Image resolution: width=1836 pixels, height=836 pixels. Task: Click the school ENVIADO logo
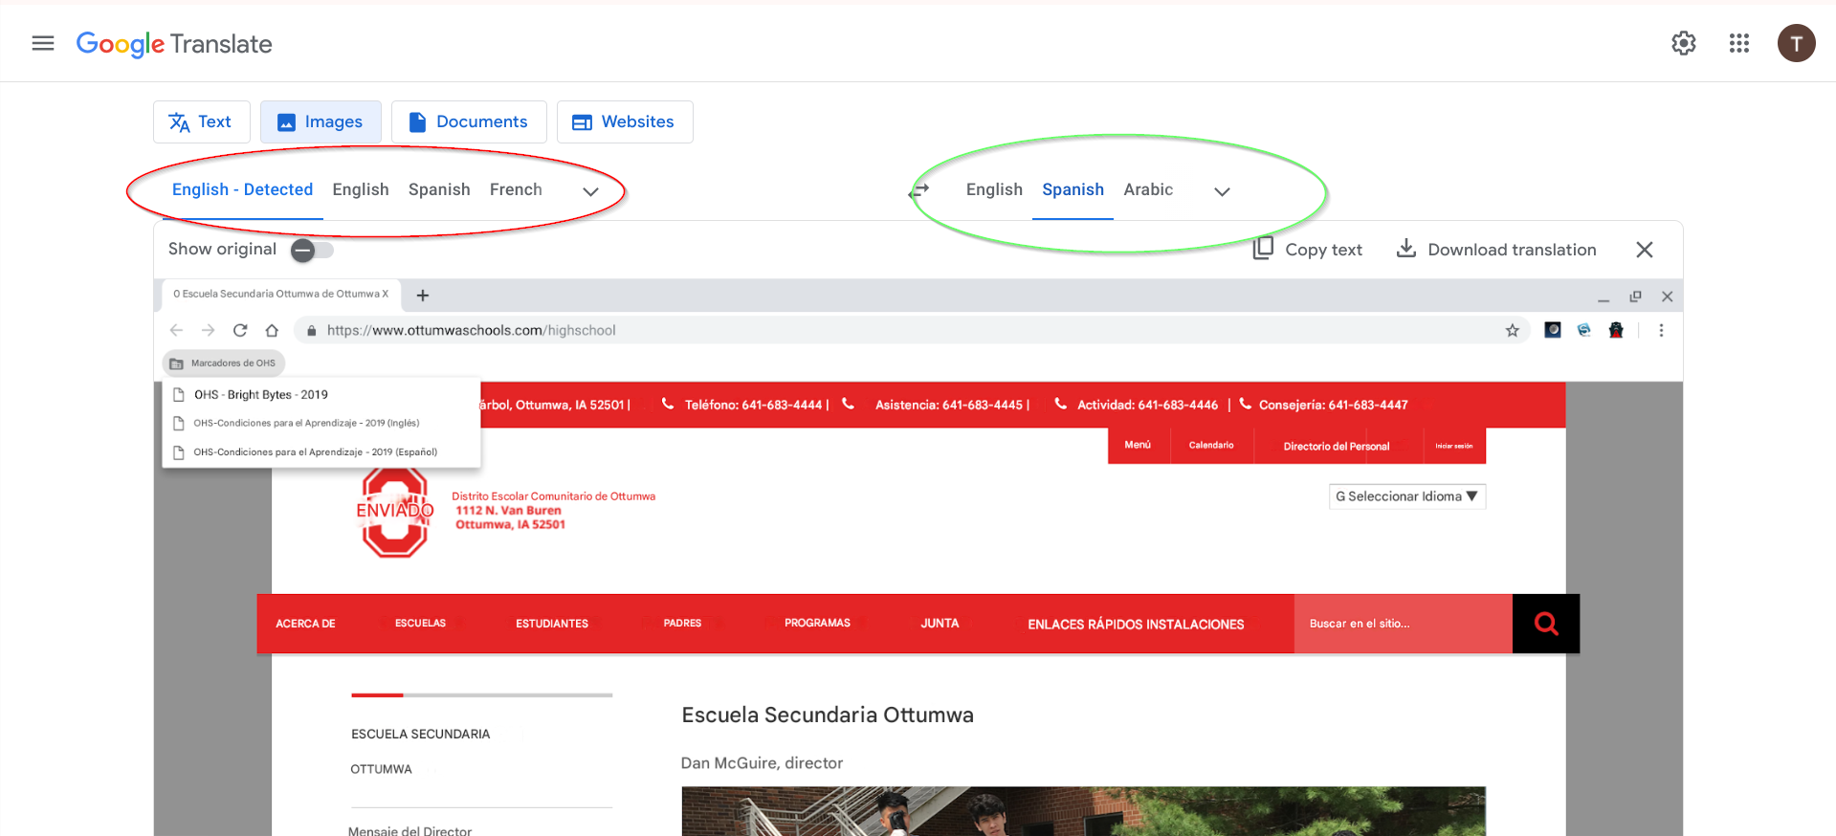tap(394, 512)
